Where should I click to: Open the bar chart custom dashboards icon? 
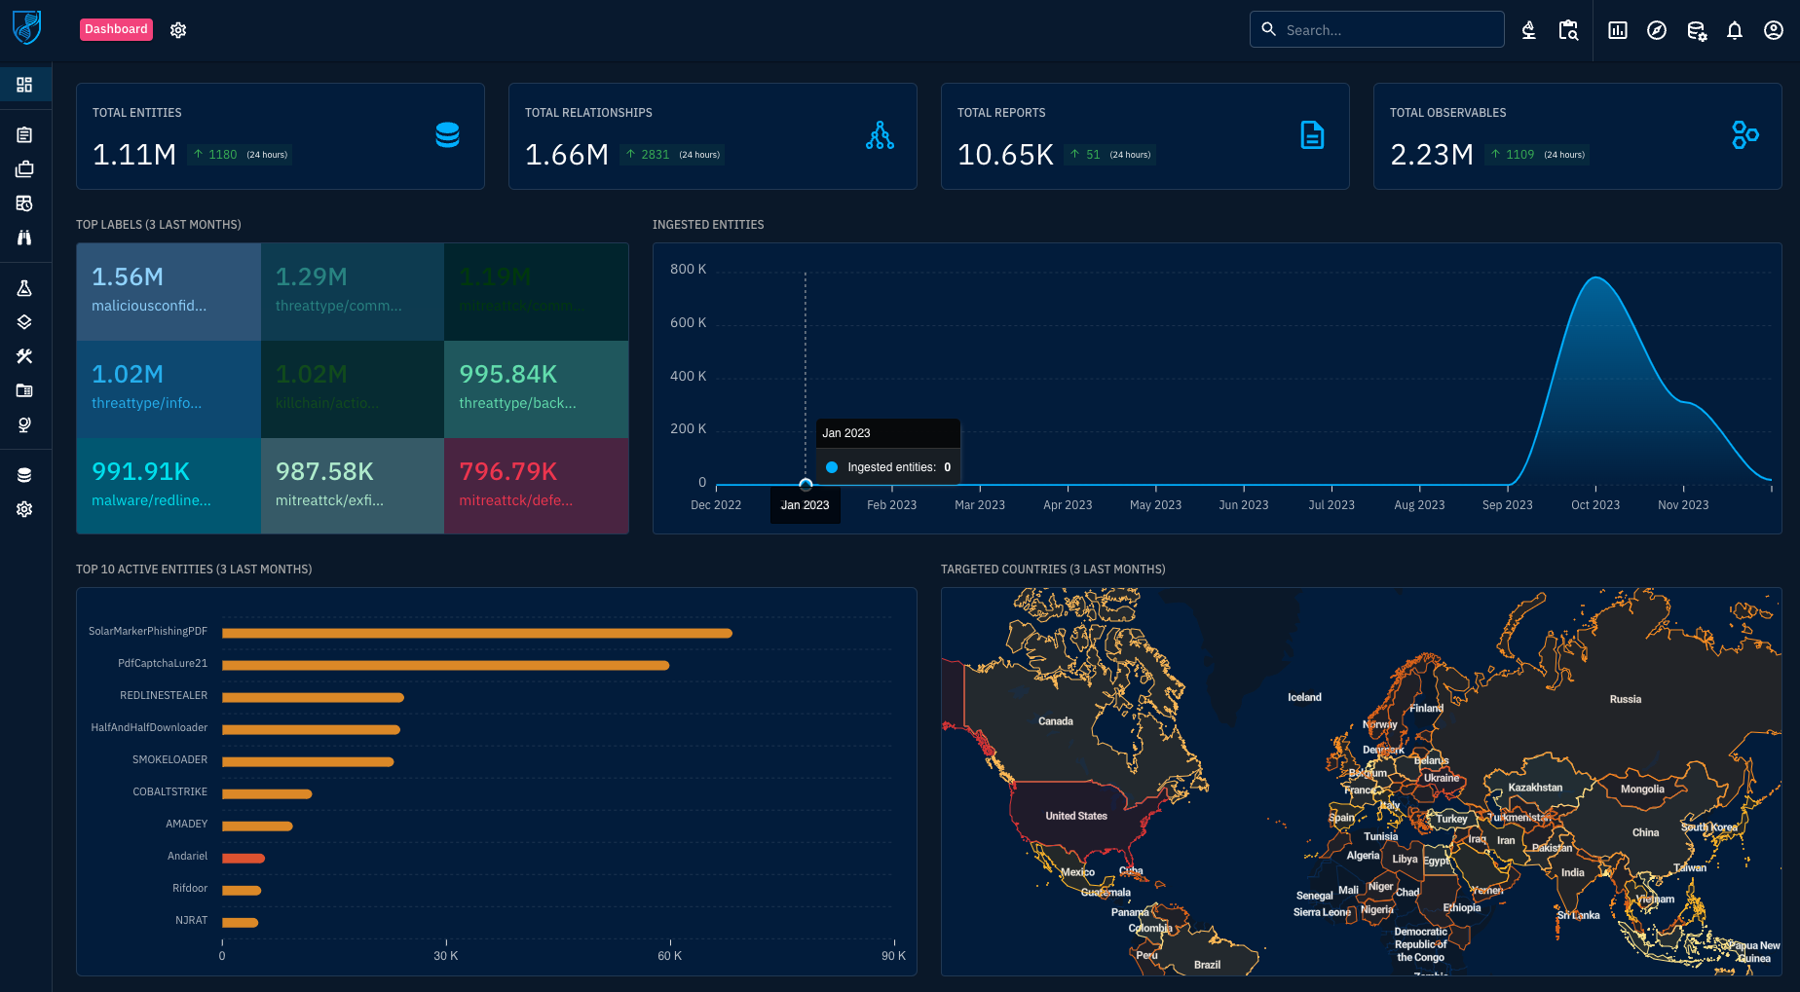click(1618, 30)
